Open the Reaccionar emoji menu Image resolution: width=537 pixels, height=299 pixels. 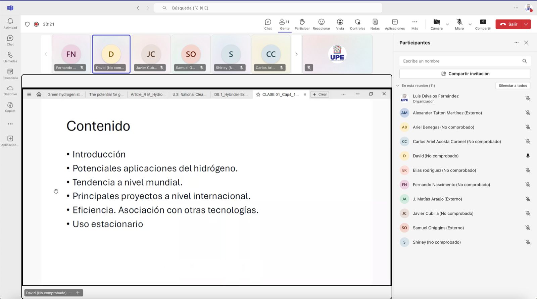click(x=321, y=24)
